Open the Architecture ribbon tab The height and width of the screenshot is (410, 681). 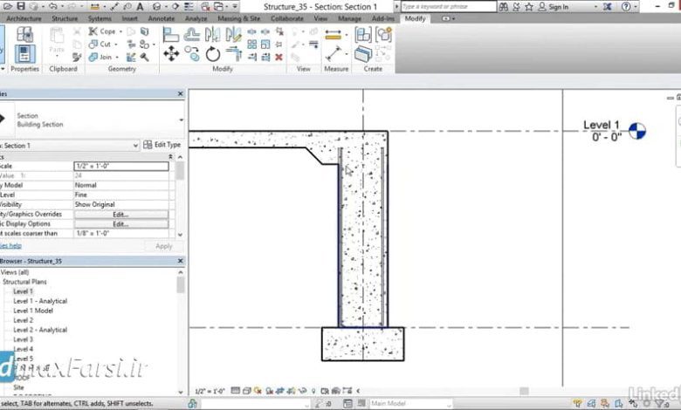coord(24,18)
